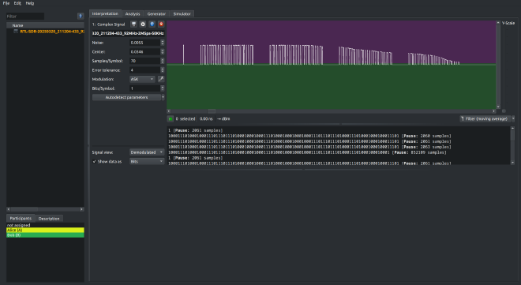Click the down arrow of signal vertical scrollbar
This screenshot has height=285, width=521.
[x=498, y=107]
